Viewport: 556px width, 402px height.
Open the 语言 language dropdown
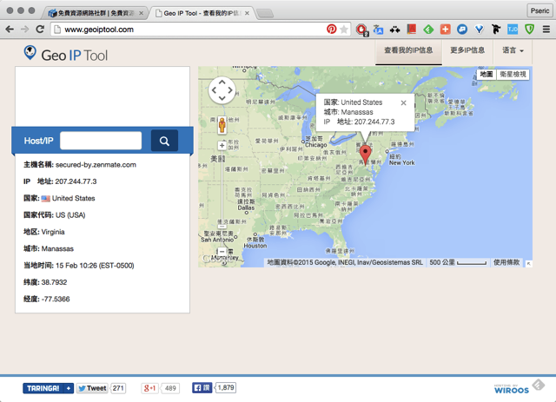(x=513, y=51)
